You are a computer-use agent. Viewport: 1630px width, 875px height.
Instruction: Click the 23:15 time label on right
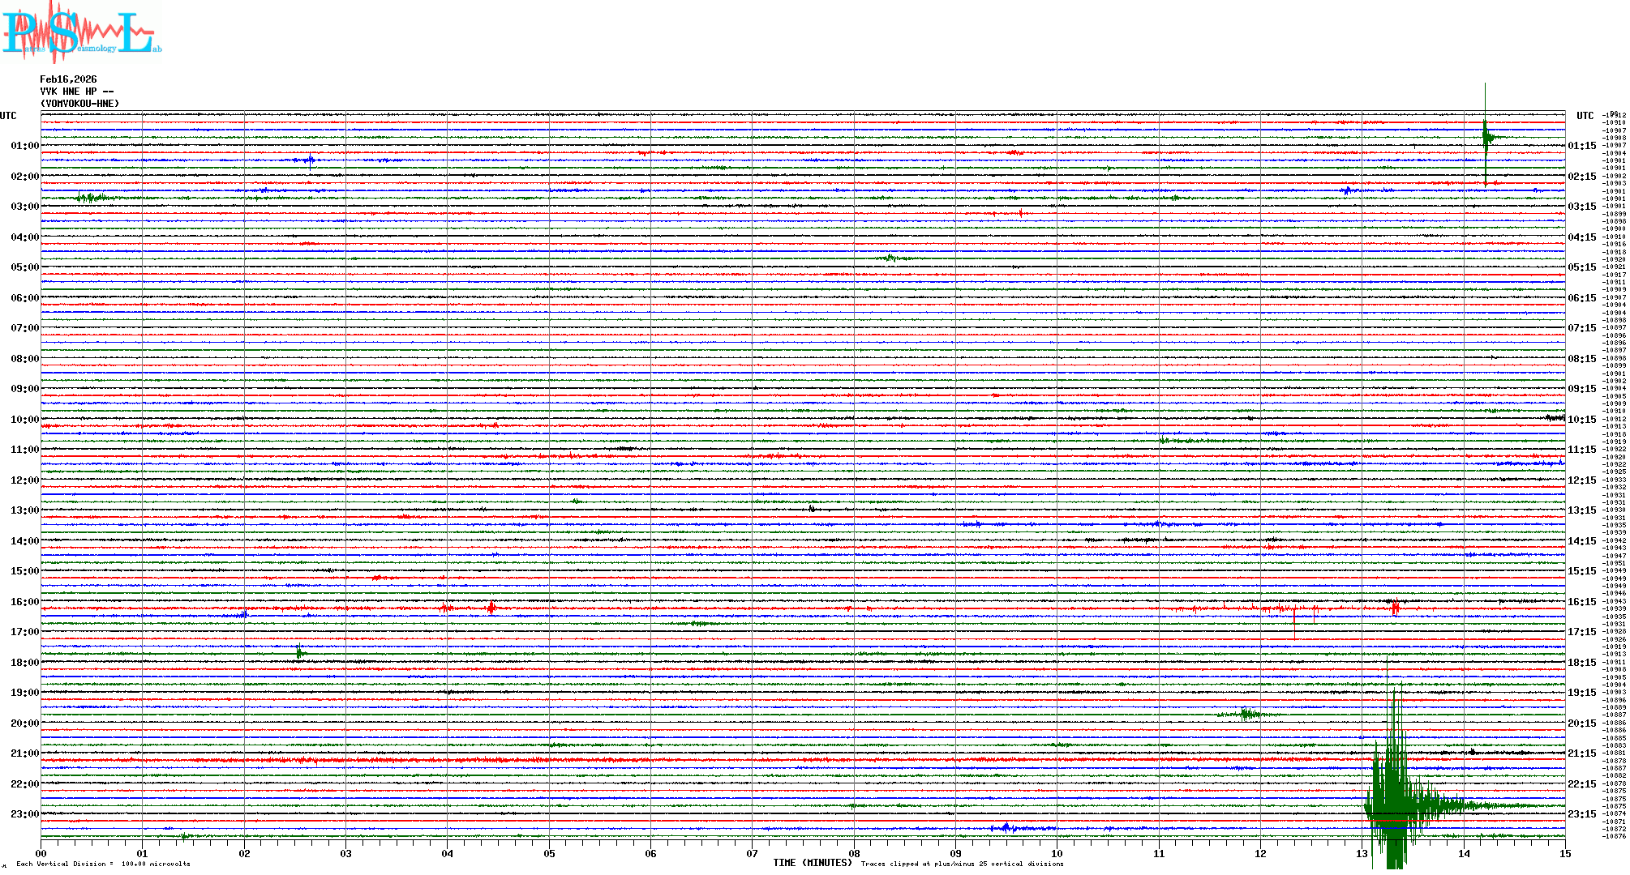[1581, 814]
